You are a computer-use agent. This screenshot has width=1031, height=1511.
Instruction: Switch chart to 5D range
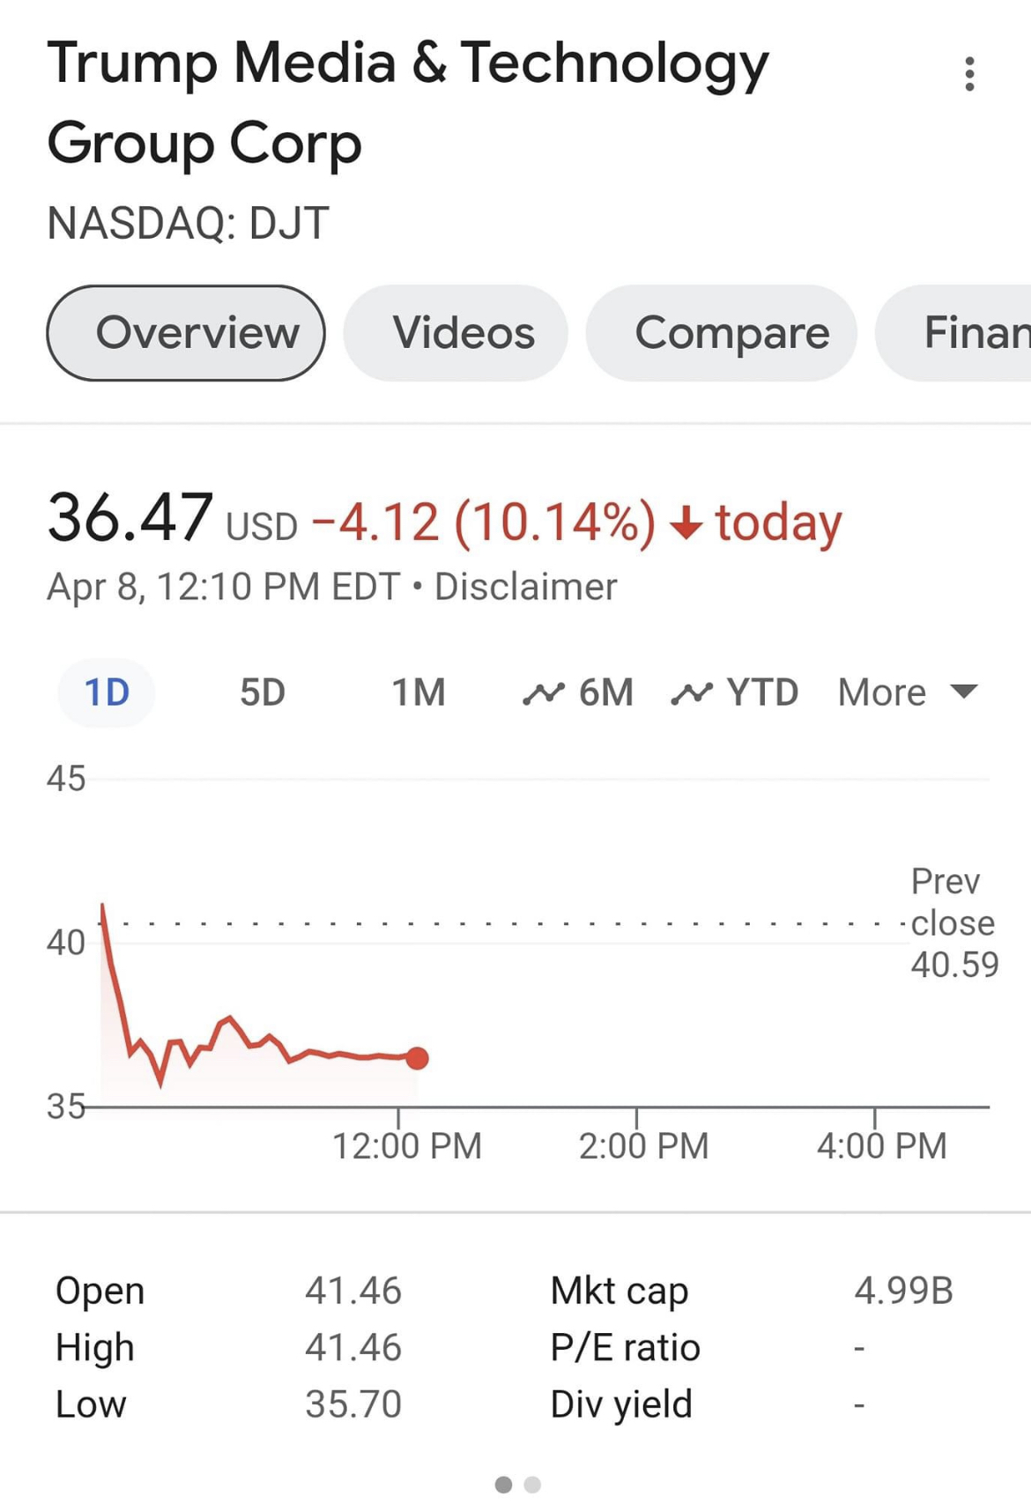pyautogui.click(x=263, y=693)
